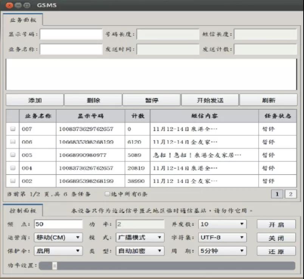
Task: Click the 功率设置 slider handle
Action: (55, 266)
